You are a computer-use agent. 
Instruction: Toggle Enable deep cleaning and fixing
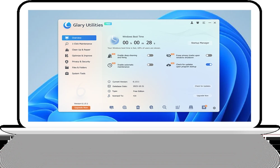tap(150, 55)
